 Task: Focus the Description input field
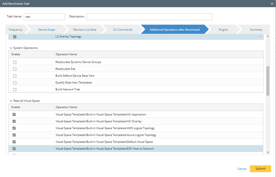tap(149, 17)
